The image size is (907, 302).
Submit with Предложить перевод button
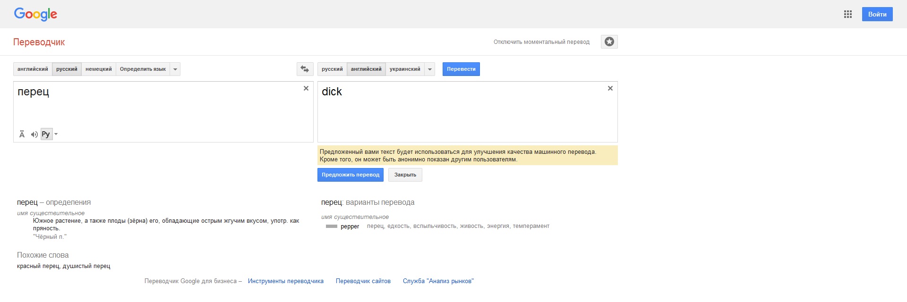click(x=350, y=175)
